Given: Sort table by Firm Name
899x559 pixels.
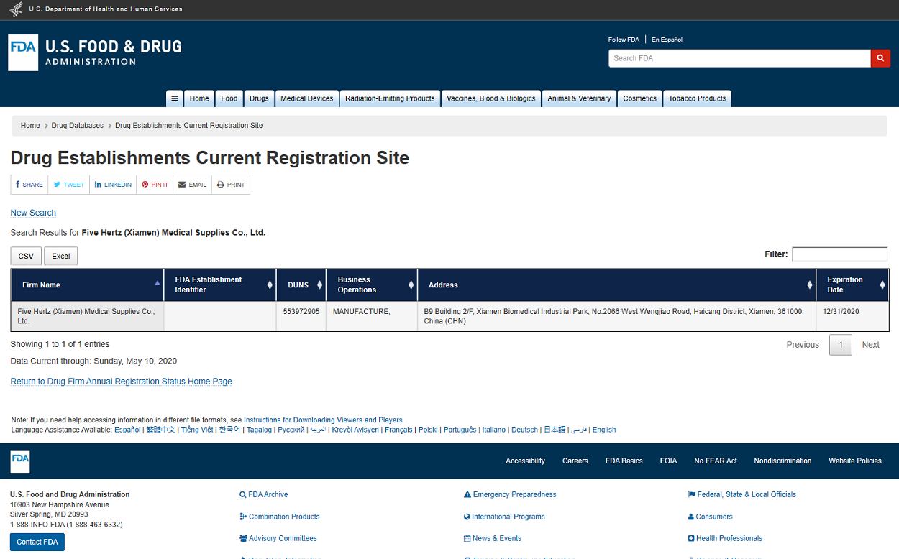Looking at the screenshot, I should pos(88,285).
